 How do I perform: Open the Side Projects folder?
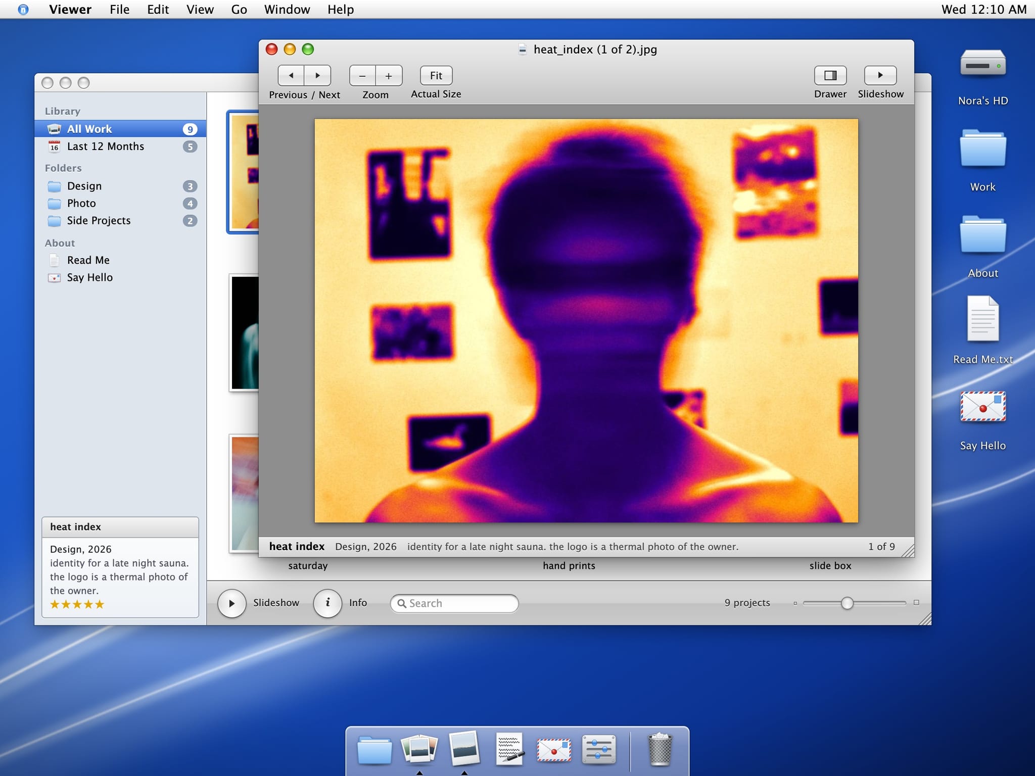[x=120, y=220]
